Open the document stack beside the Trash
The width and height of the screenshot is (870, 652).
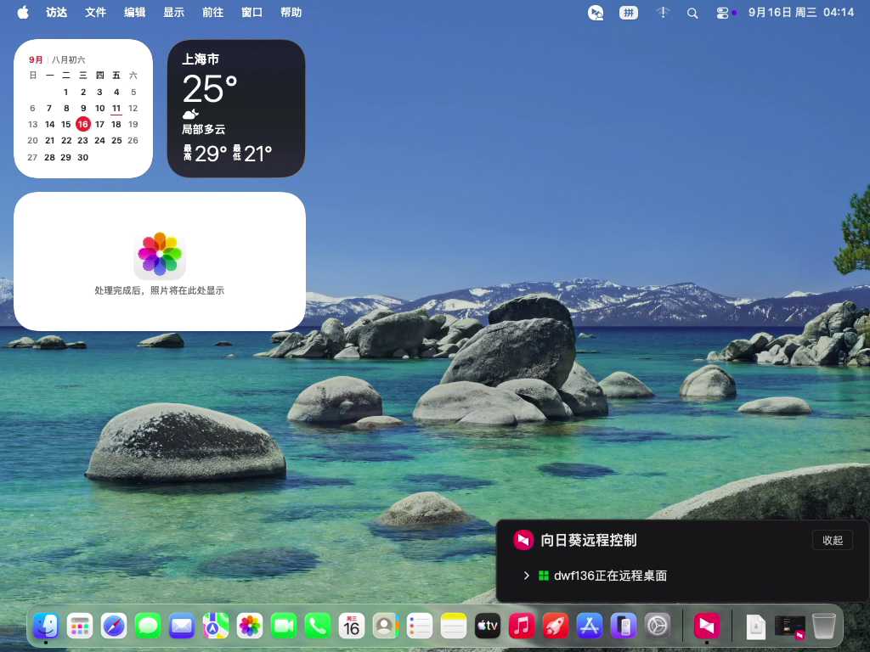755,627
